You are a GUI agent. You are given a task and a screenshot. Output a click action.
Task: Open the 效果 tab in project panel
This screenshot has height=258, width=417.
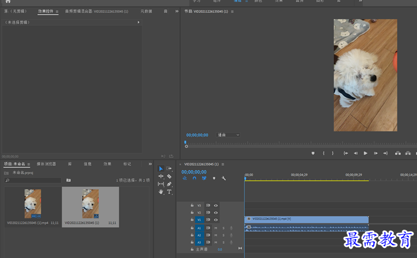click(108, 164)
